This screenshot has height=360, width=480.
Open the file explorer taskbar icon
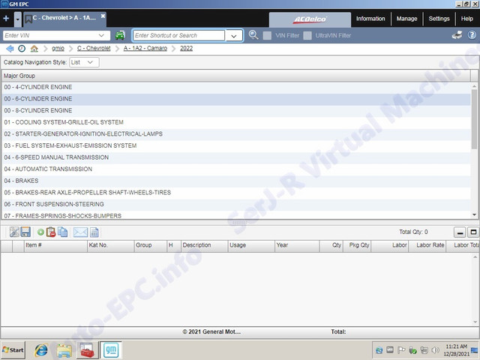pyautogui.click(x=64, y=350)
